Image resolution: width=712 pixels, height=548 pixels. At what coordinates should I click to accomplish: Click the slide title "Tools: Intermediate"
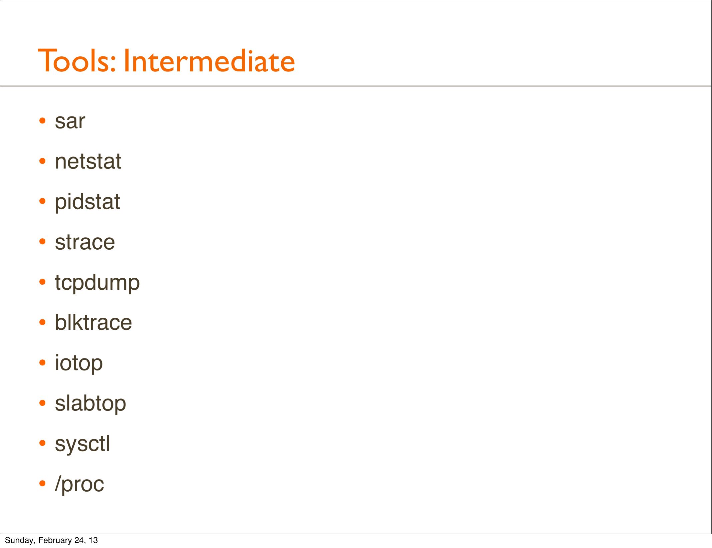click(x=166, y=61)
